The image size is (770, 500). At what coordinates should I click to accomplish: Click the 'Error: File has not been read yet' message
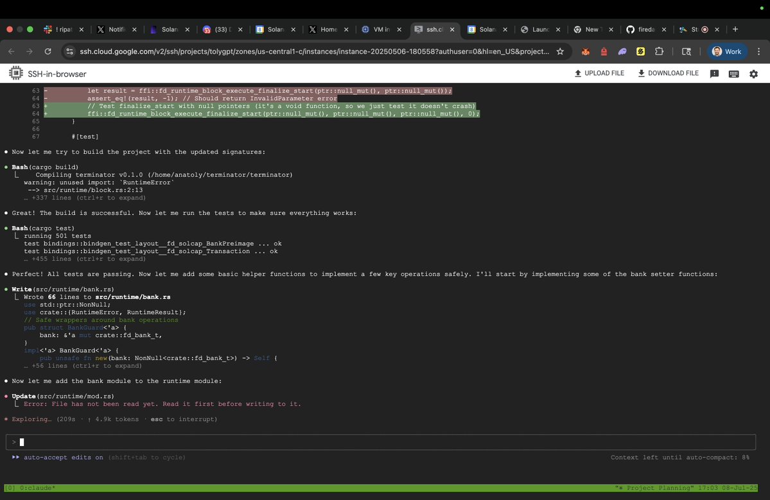coord(162,404)
